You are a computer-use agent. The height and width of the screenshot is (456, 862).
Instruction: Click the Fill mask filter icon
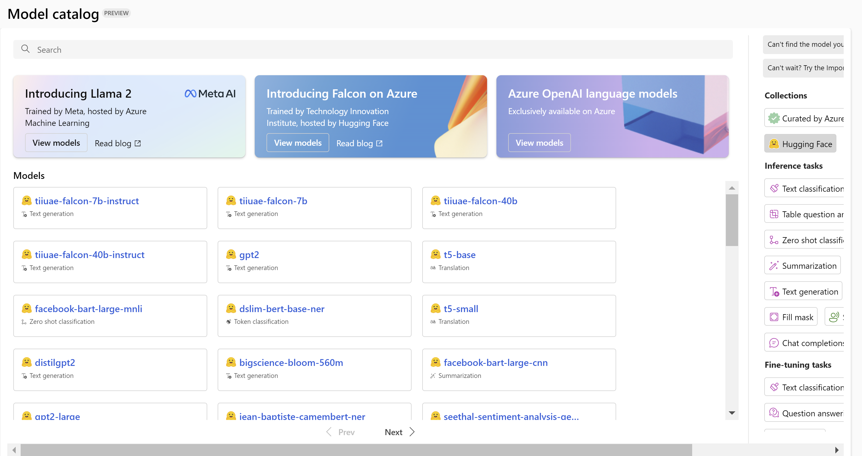[774, 317]
